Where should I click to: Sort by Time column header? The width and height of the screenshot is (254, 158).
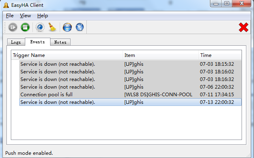[x=220, y=55]
